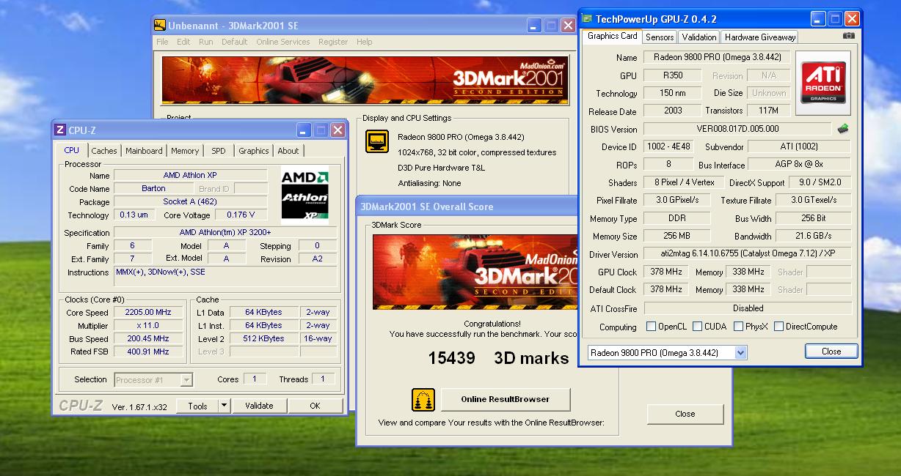Click the Core Speed value 2205.00 MHz

click(x=148, y=313)
